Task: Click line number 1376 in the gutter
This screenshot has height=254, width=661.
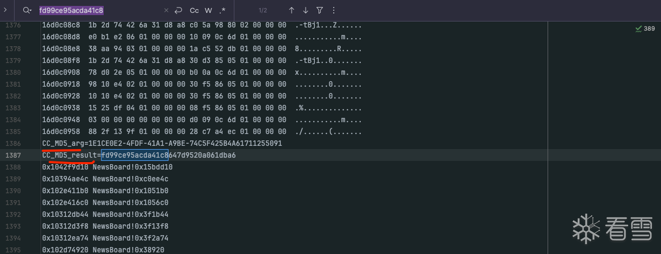Action: click(x=12, y=25)
